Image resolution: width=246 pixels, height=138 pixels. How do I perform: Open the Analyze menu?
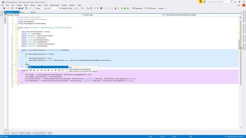point(64,5)
